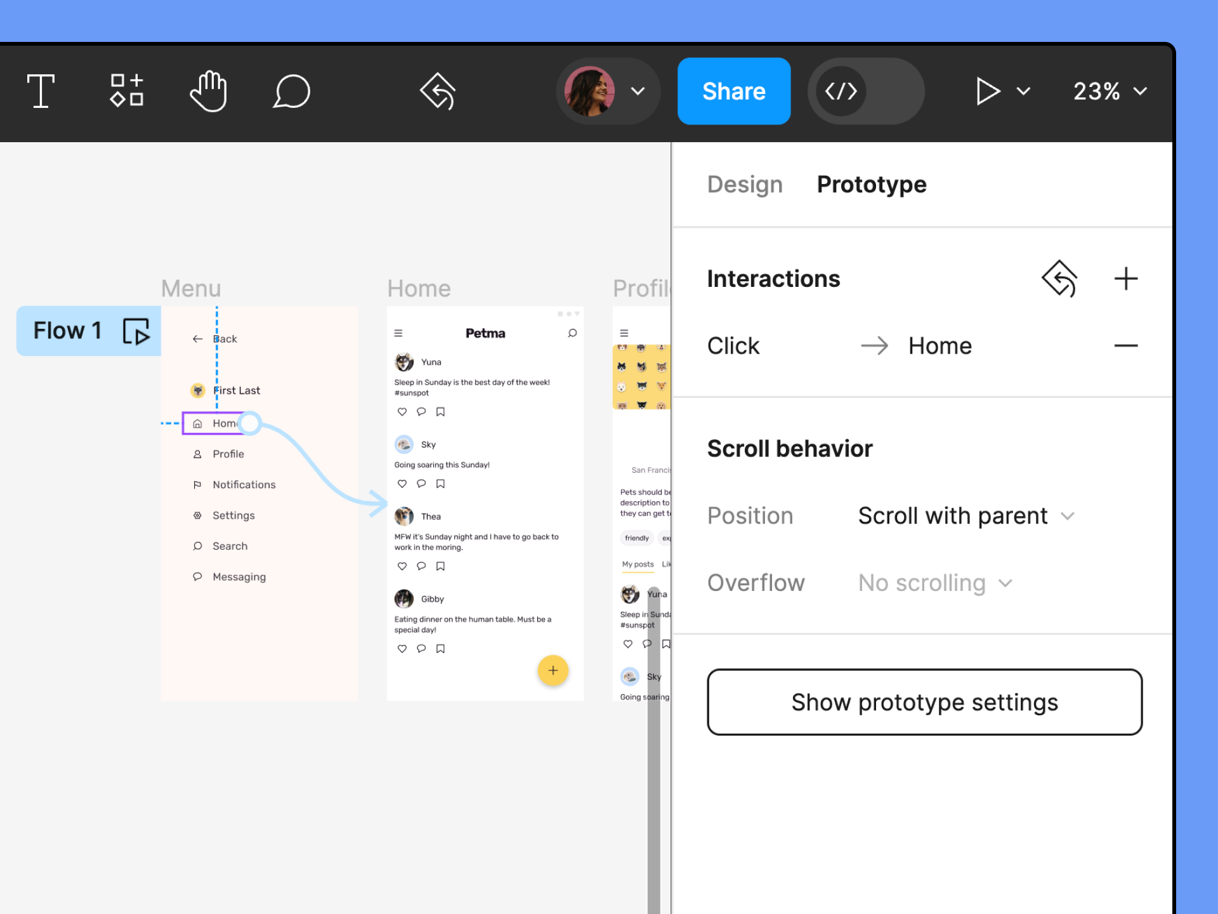This screenshot has width=1218, height=914.
Task: Remove the Click to Home interaction
Action: pos(1125,346)
